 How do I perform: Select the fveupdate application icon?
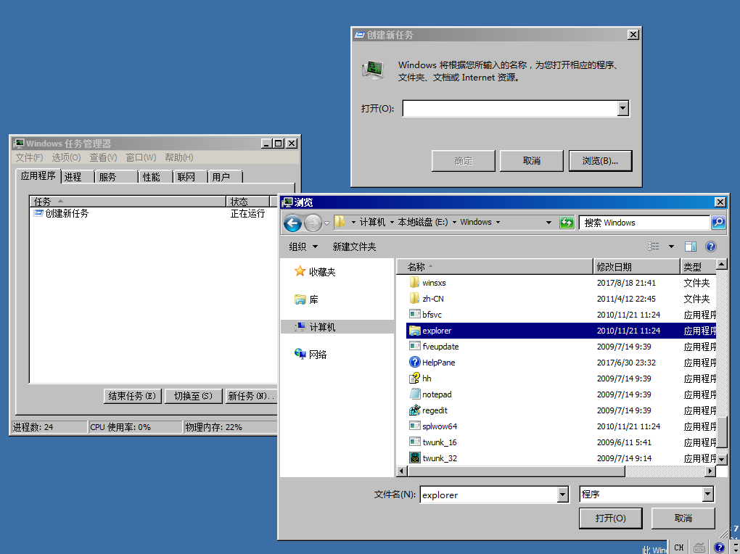pyautogui.click(x=414, y=347)
